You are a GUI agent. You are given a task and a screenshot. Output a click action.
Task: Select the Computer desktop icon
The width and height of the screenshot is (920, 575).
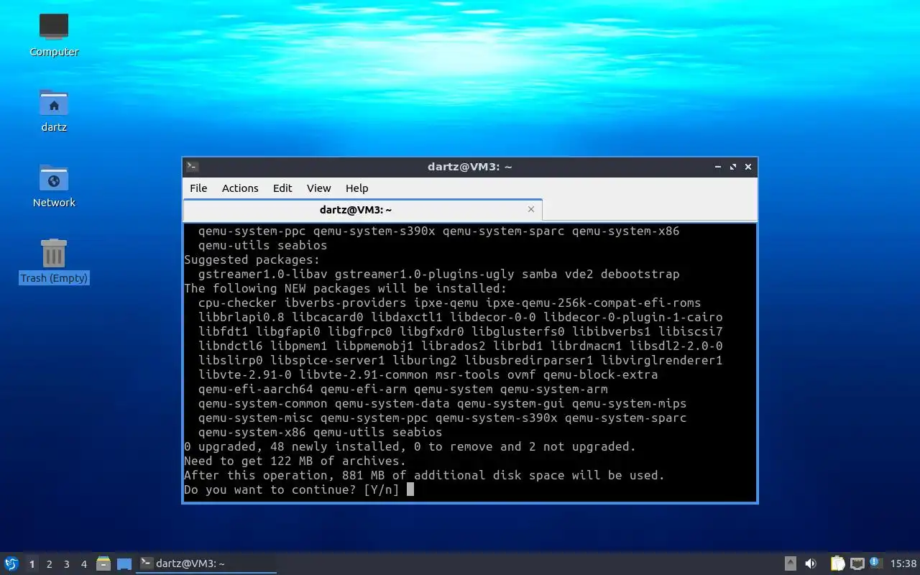(54, 35)
